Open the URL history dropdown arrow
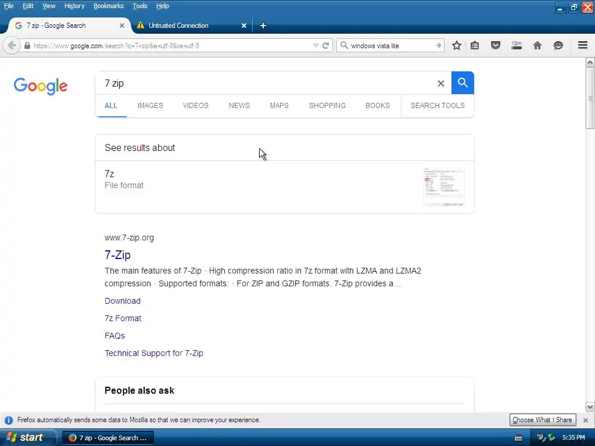The height and width of the screenshot is (446, 595). coord(316,45)
